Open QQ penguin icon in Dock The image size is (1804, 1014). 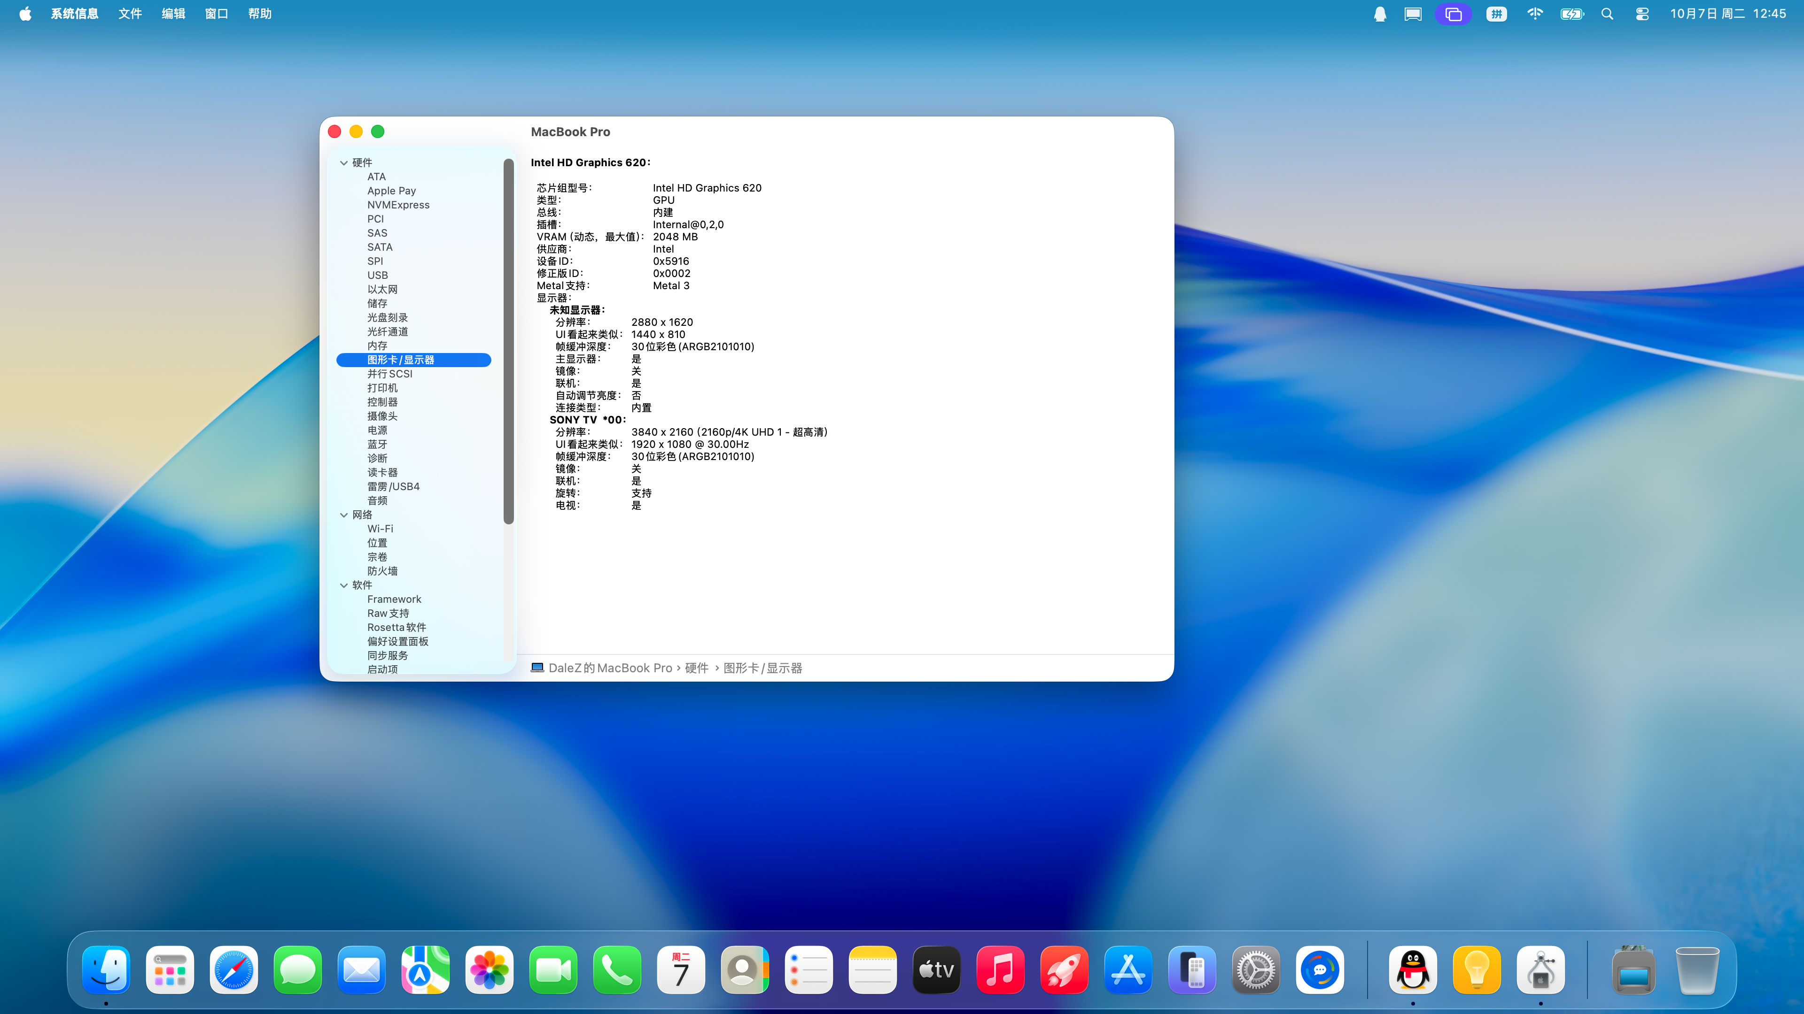1413,970
